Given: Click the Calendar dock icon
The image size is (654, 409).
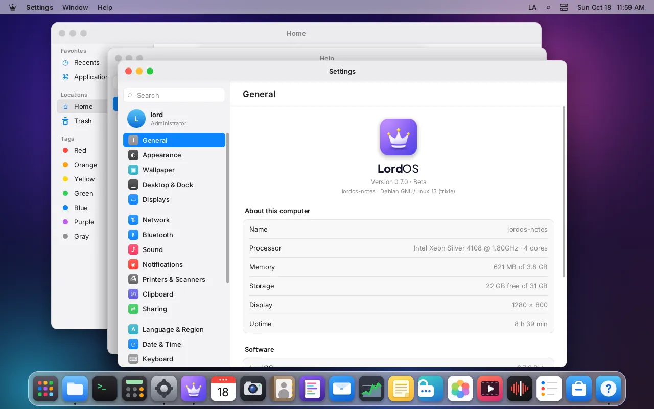Looking at the screenshot, I should tap(223, 389).
